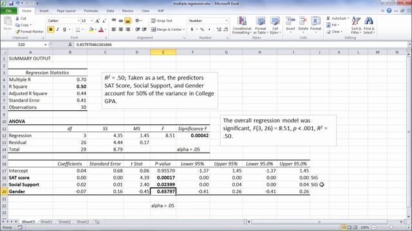The image size is (412, 231).
Task: Switch to Review tab
Action: pos(127,11)
